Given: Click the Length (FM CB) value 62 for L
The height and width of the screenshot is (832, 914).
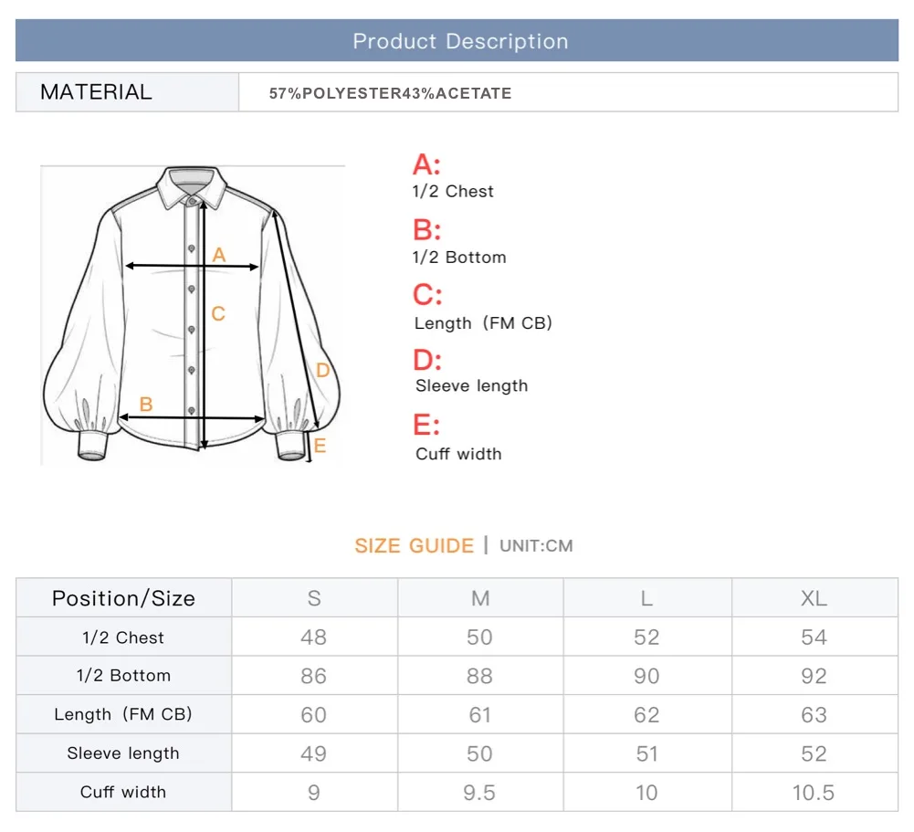Looking at the screenshot, I should point(646,715).
